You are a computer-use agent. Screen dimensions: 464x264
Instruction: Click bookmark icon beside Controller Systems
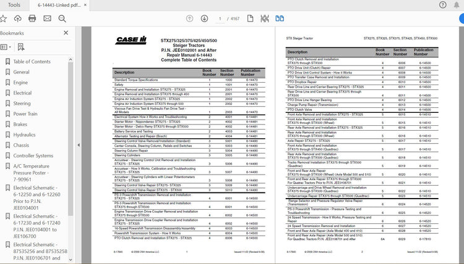[7, 155]
